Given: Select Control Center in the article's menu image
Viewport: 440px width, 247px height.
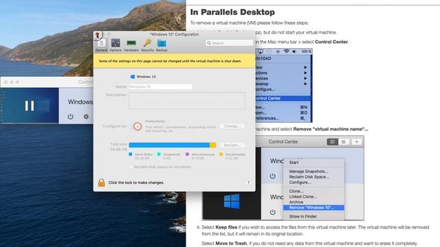Looking at the screenshot, I should point(283,98).
